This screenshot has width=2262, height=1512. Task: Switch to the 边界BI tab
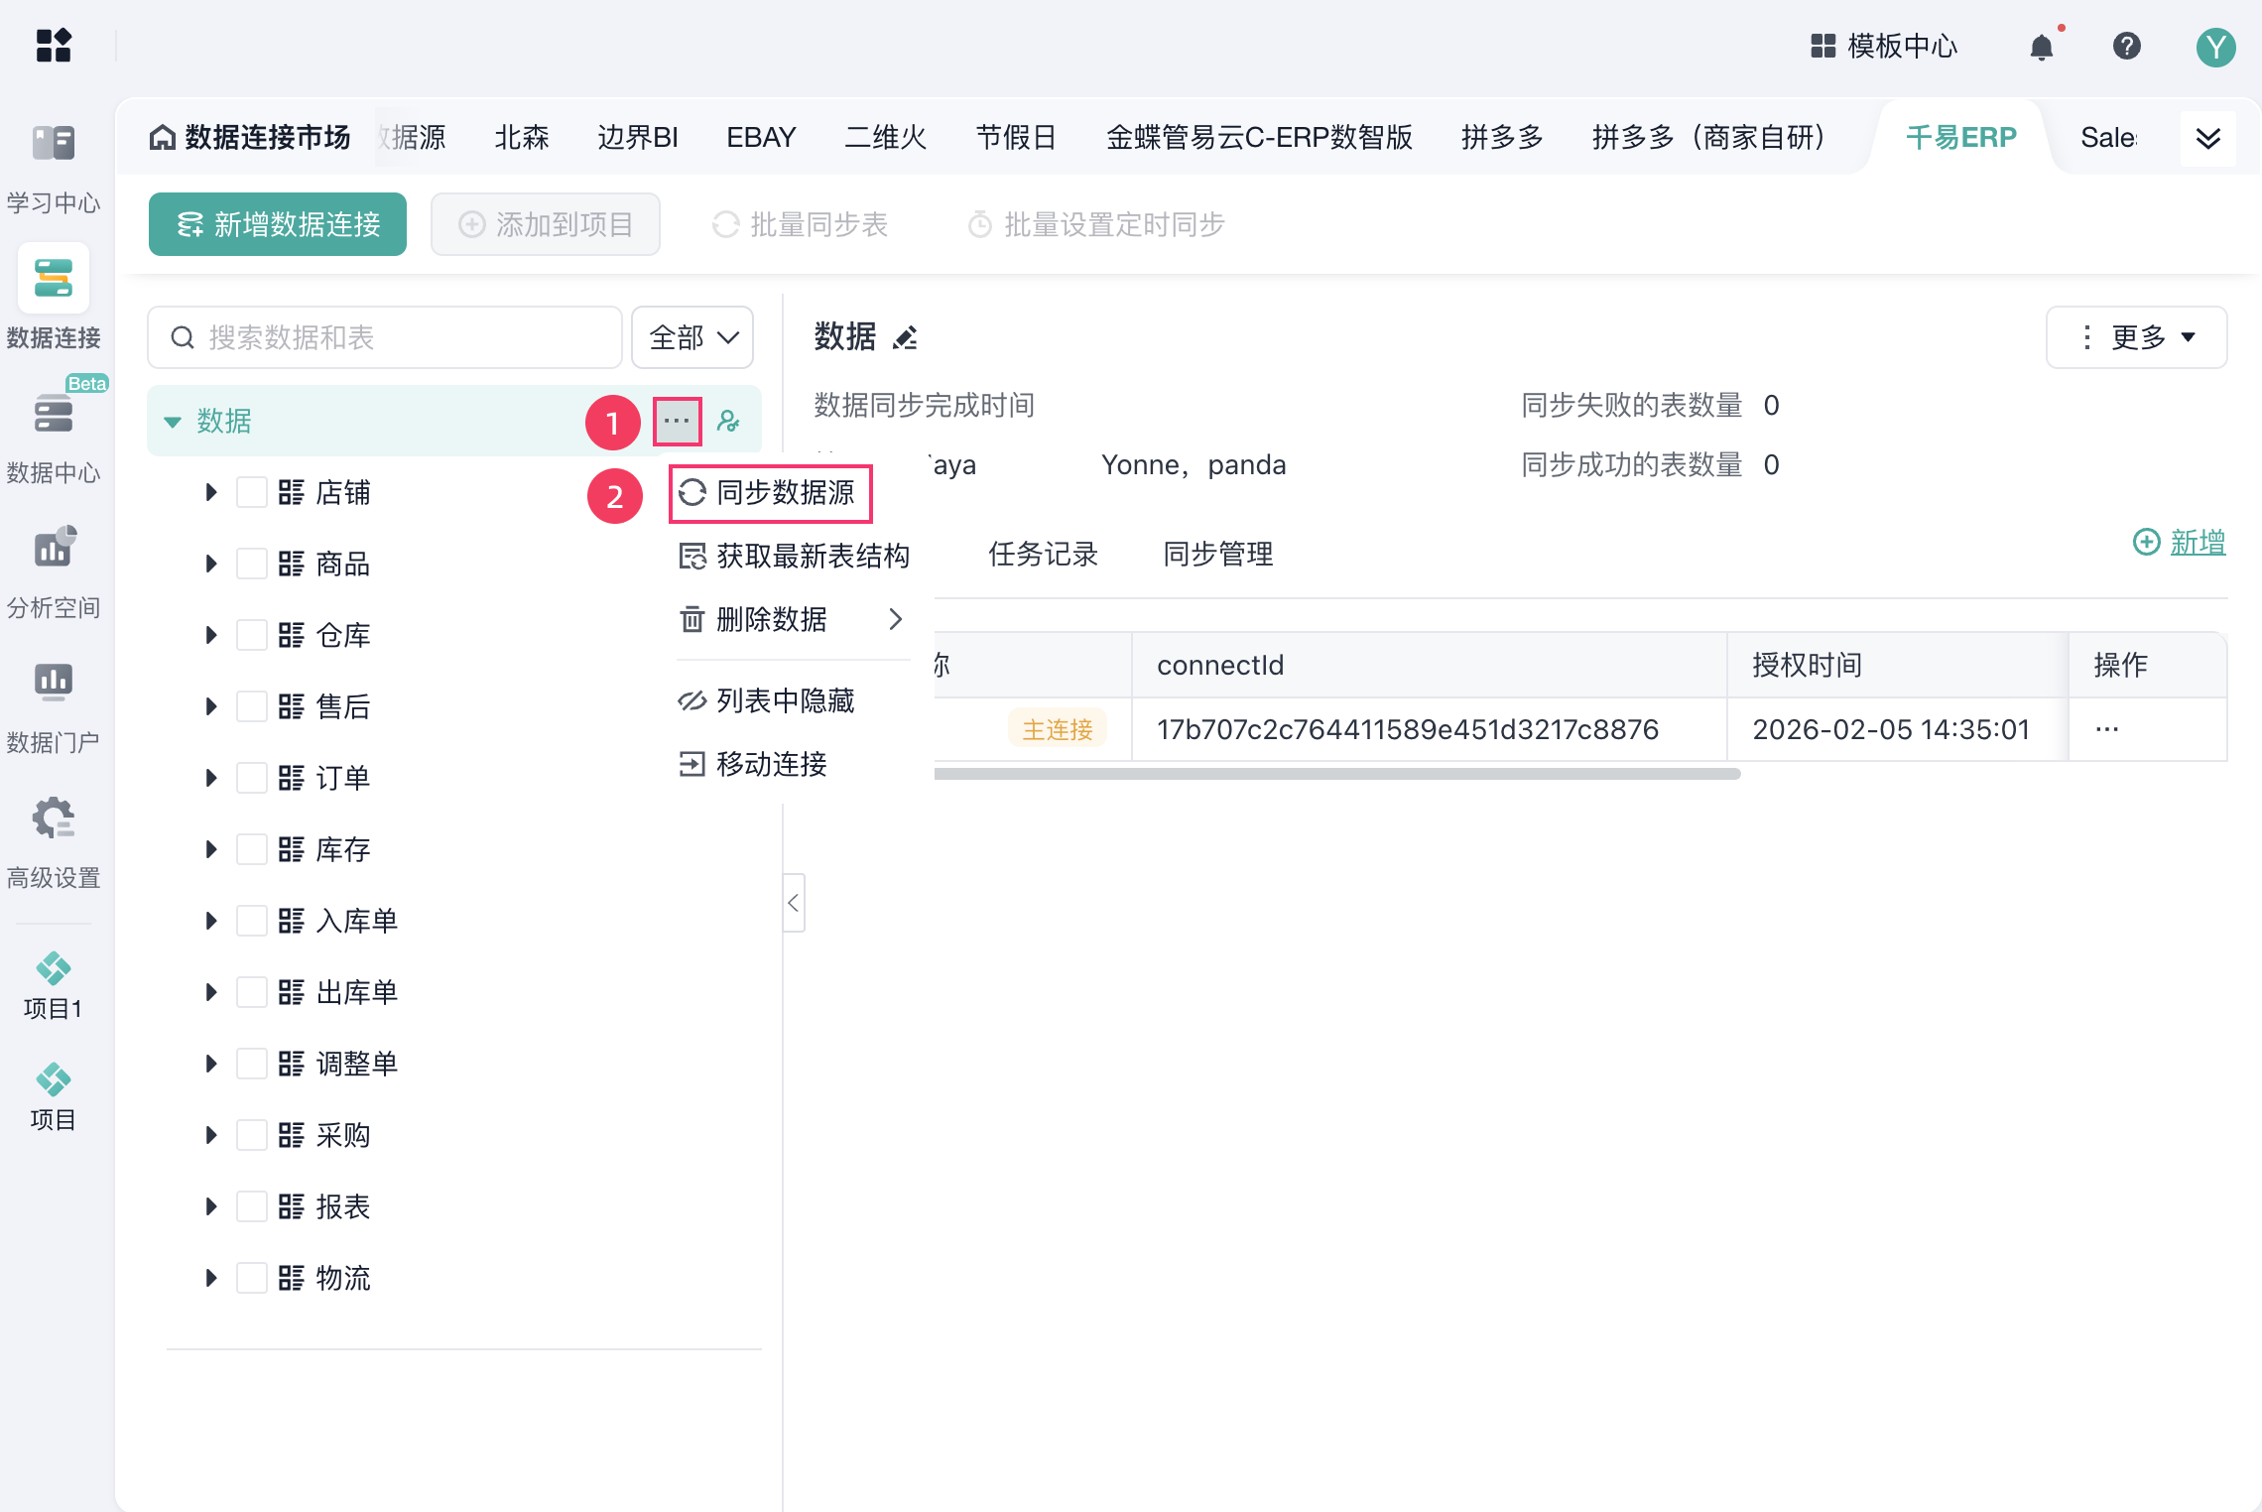pyautogui.click(x=638, y=137)
